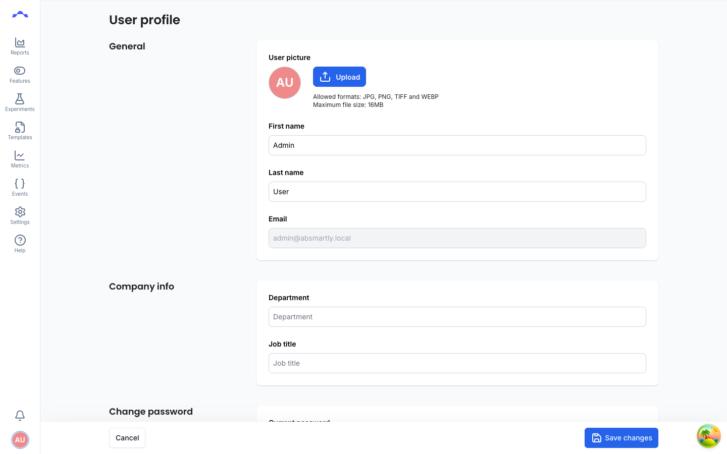Screen dimensions: 727x454
Task: Click the 'Company info' section heading
Action: 141,287
